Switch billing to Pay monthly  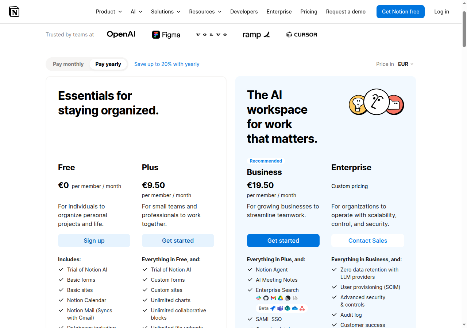68,64
